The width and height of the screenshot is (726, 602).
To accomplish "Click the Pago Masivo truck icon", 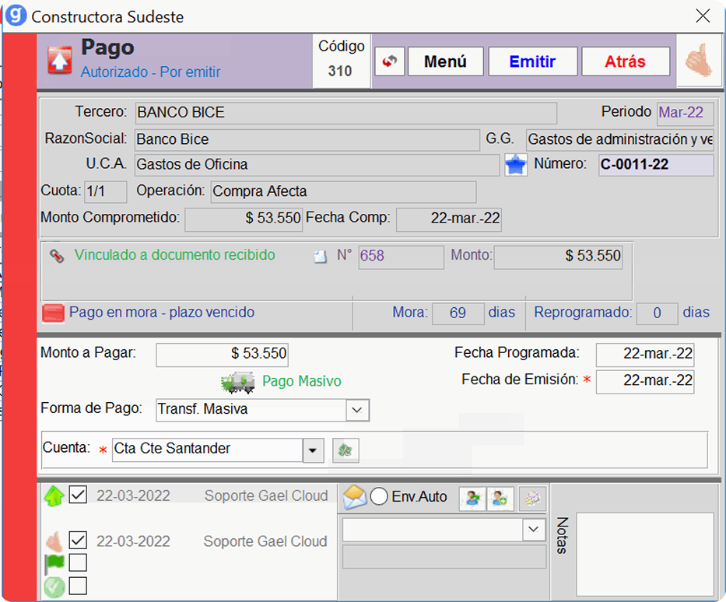I will coord(238,382).
